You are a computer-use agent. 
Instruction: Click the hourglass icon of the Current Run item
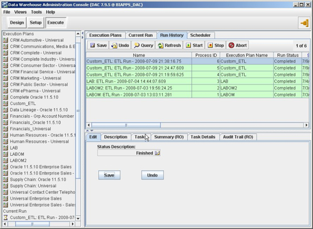[x=6, y=218]
